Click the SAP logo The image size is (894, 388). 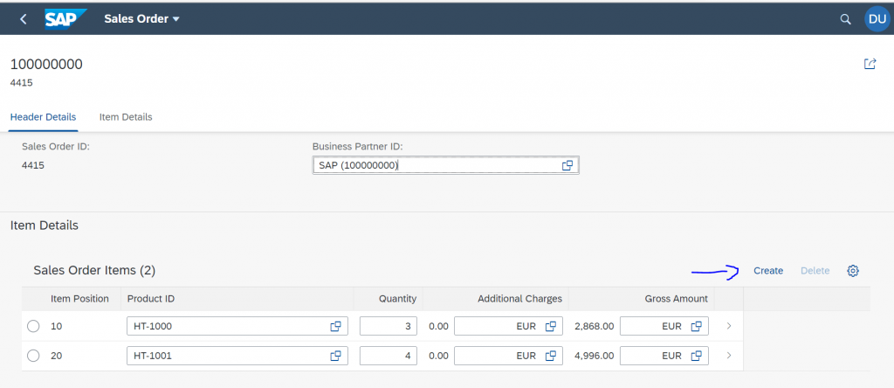[x=65, y=19]
